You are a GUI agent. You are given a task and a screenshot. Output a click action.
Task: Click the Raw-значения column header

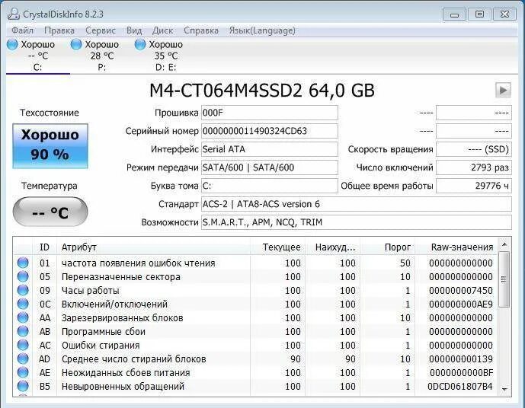point(456,247)
